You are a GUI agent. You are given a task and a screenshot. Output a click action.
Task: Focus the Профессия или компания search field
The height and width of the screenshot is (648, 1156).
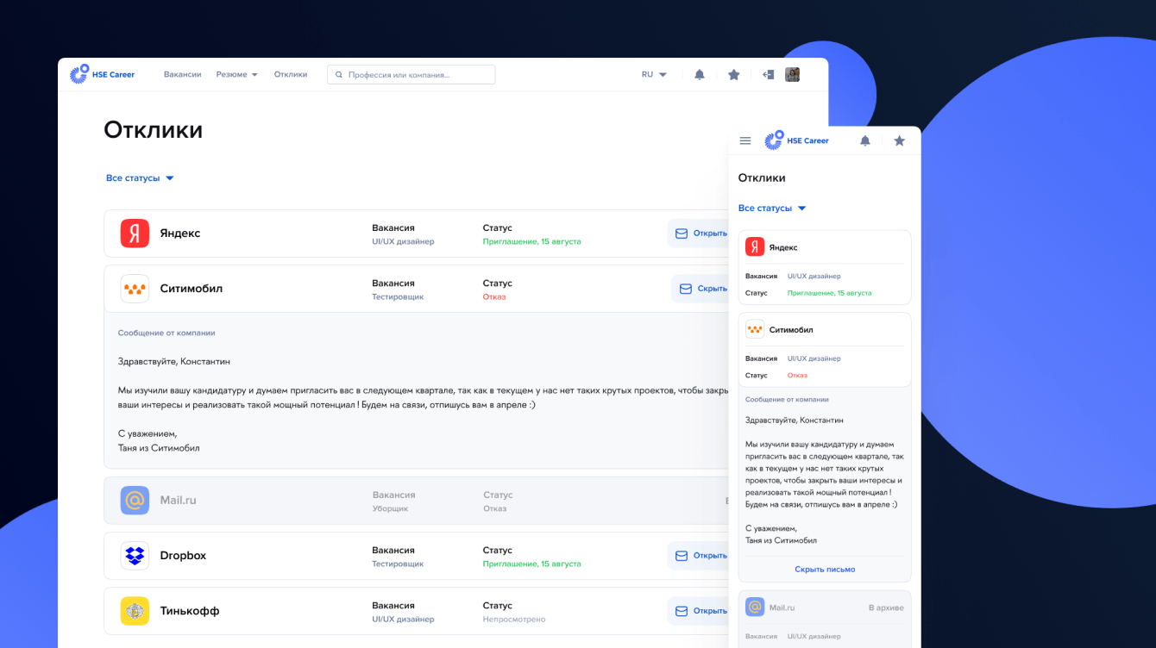point(411,75)
